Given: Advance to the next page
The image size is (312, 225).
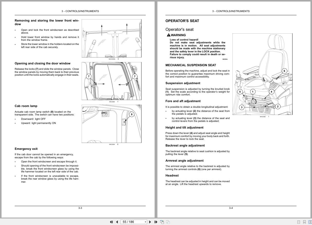Looking at the screenshot, I should (150, 222).
